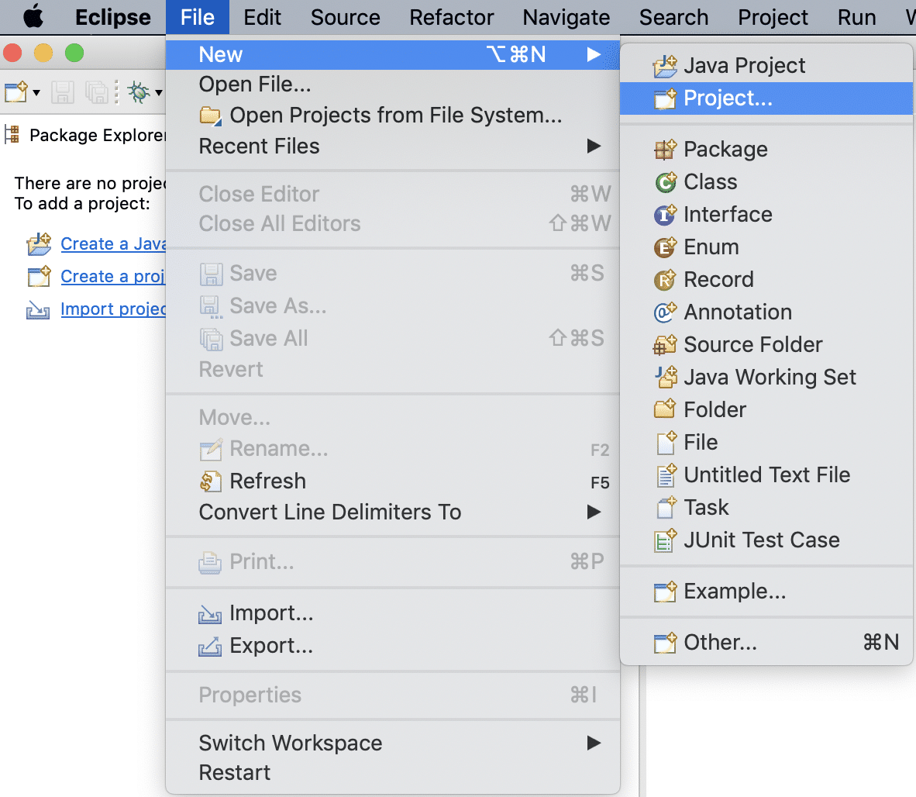Expand Convert Line Delimiters To arrow

tap(594, 512)
